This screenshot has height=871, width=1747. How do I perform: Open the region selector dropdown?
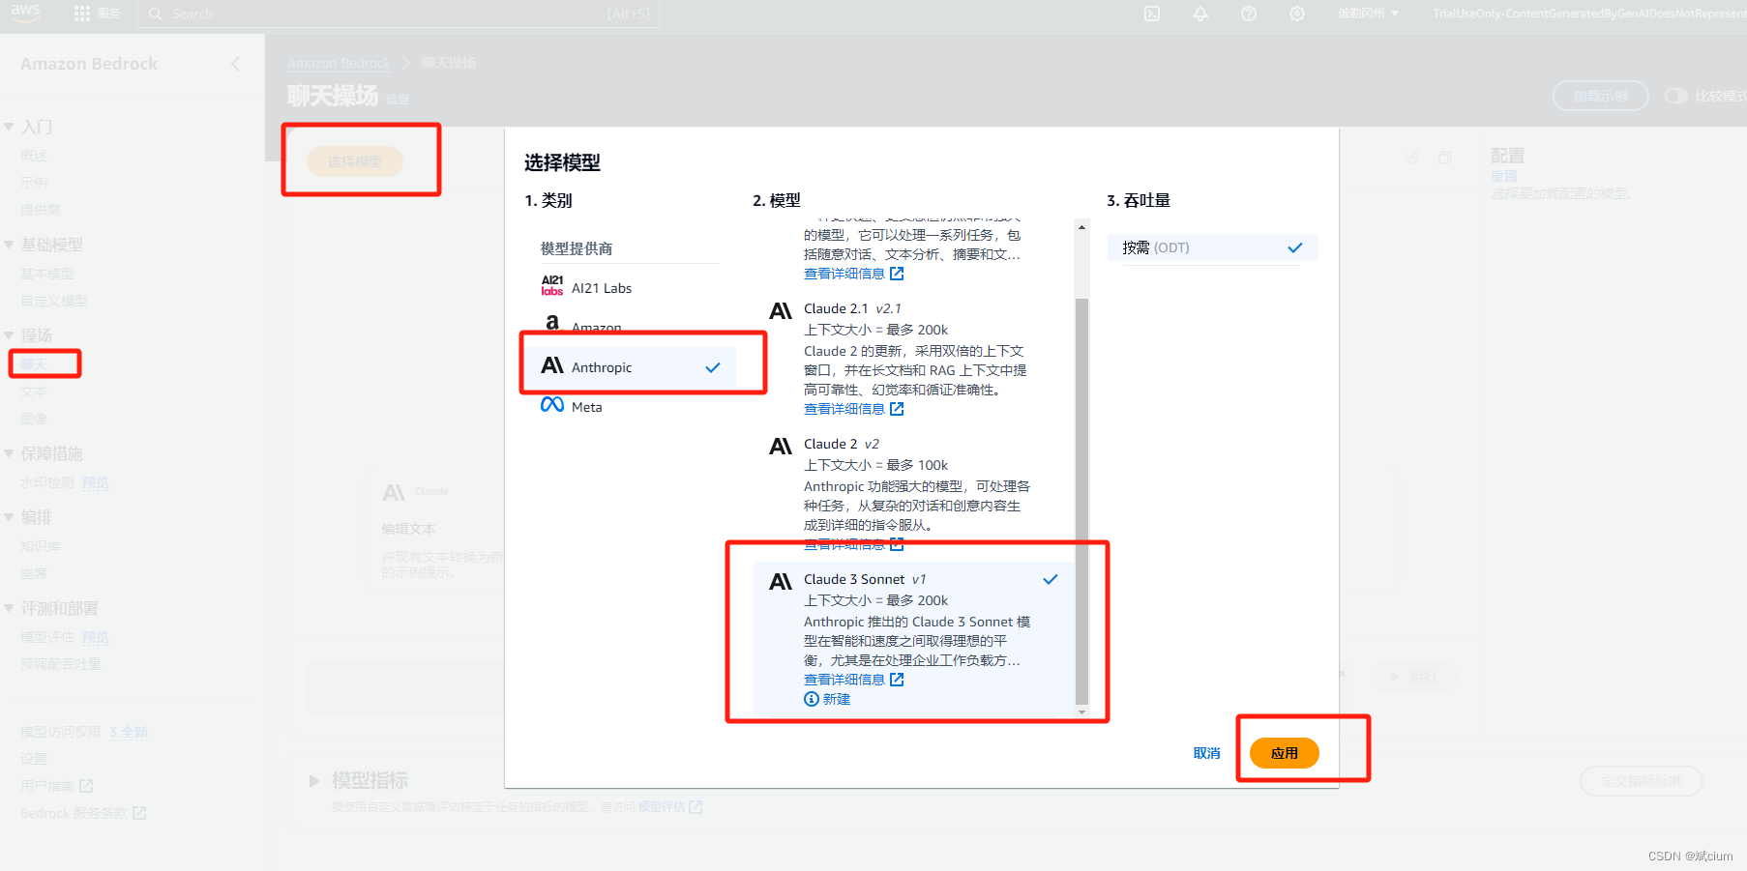(1368, 14)
